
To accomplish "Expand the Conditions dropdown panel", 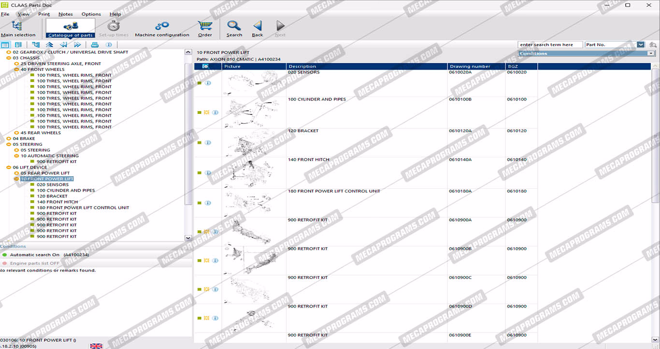I will click(x=650, y=54).
